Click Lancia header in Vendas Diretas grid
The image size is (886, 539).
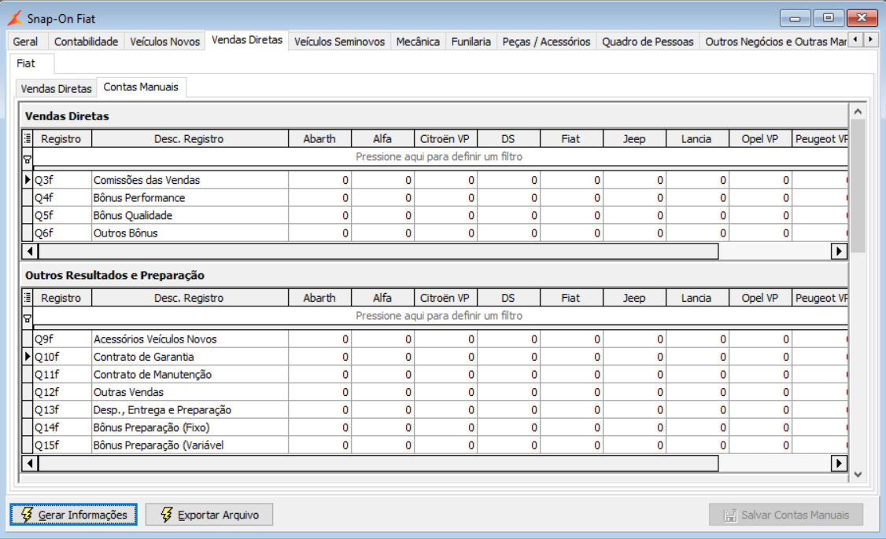[x=696, y=139]
